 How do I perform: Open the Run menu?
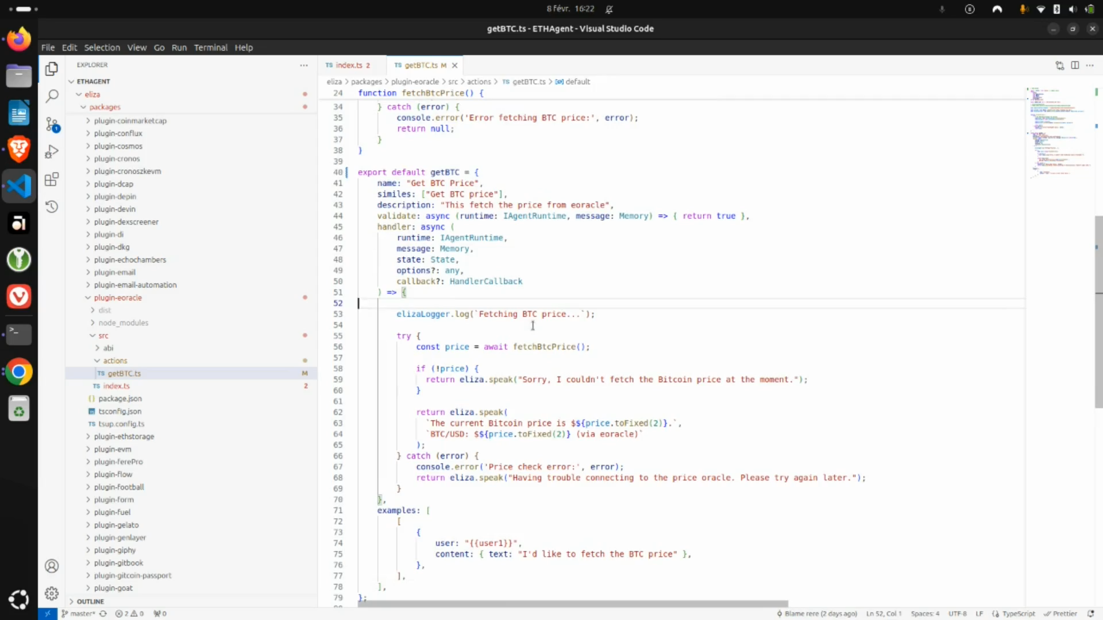(x=179, y=48)
